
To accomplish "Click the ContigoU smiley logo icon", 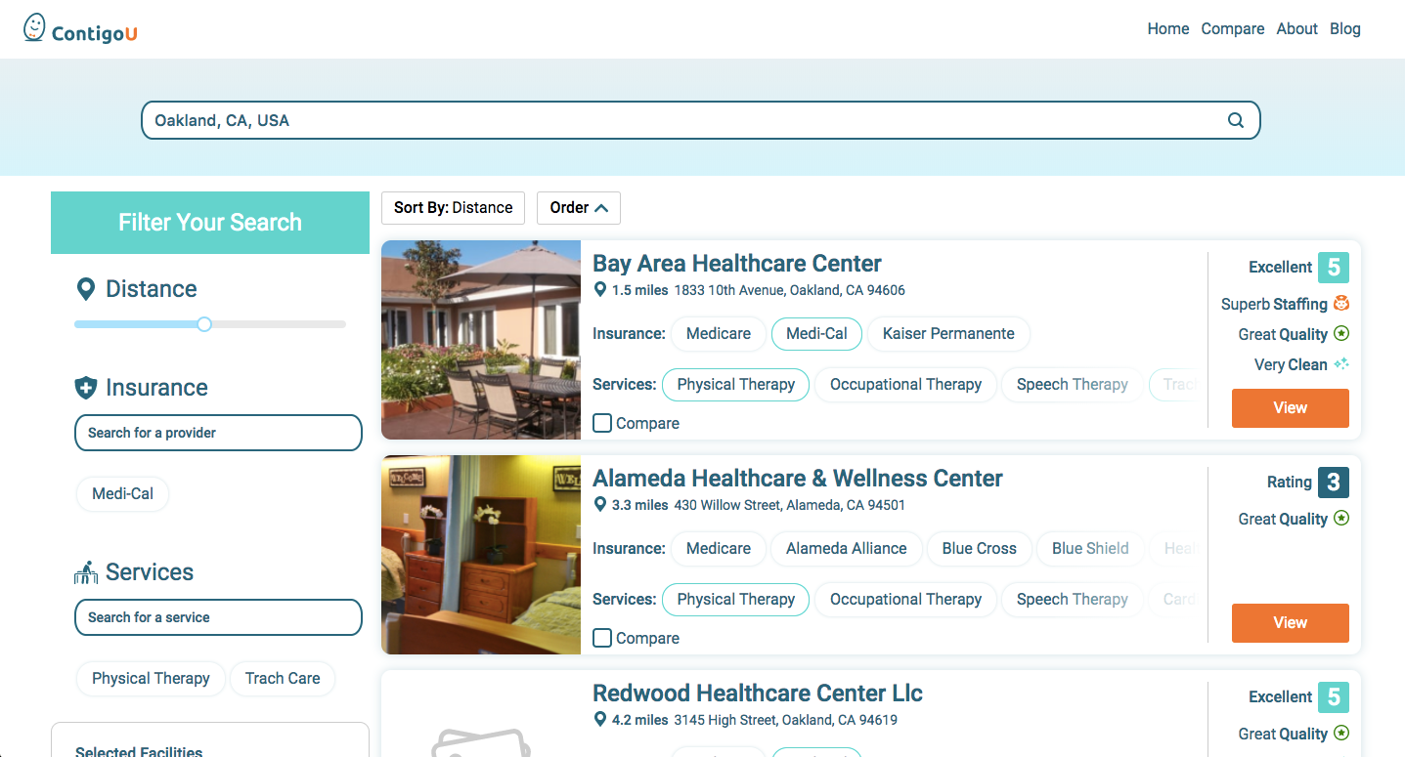I will click(x=35, y=27).
